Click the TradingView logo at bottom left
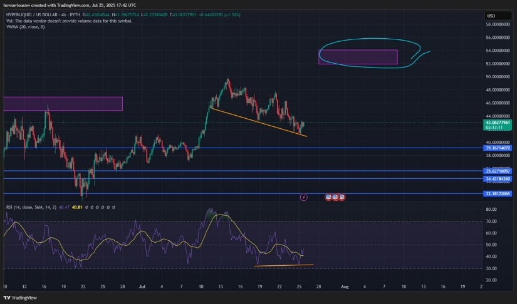The width and height of the screenshot is (517, 304). pos(20,298)
